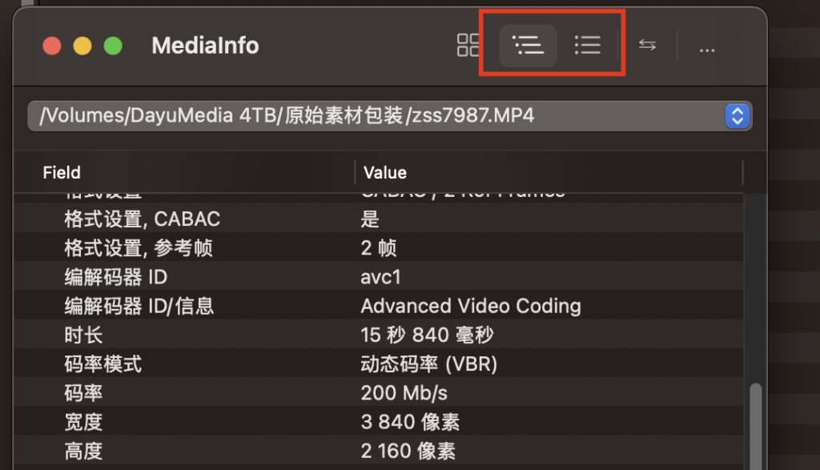Screen dimensions: 820x470
Task: Open the zss7987.MP4 file path dropdown
Action: (x=736, y=116)
